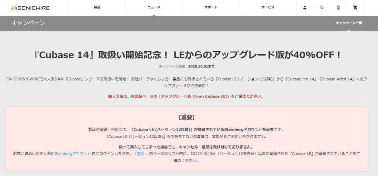Viewport: 378px width, 176px height.
Task: Open the user account icon
Action: click(305, 8)
